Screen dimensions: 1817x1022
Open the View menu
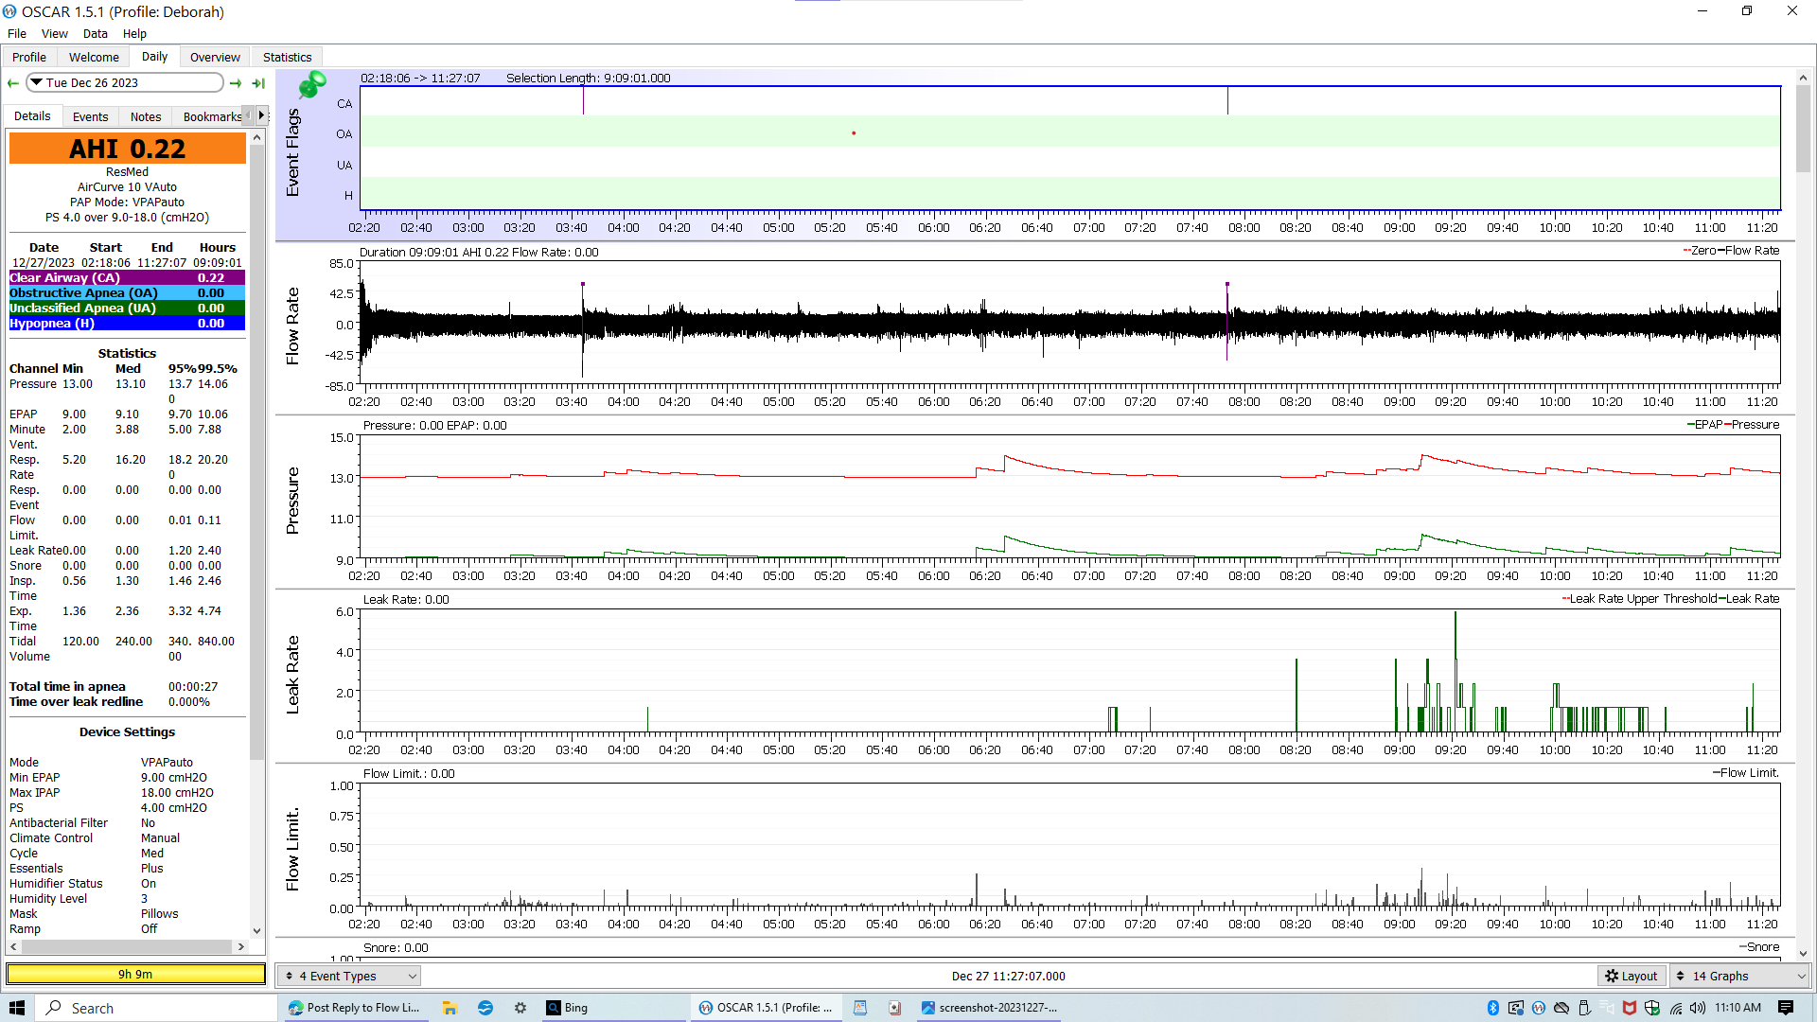[55, 33]
